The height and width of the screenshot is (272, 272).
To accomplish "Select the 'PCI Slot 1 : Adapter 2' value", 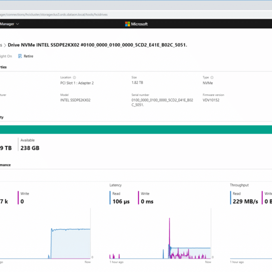I will pos(77,83).
